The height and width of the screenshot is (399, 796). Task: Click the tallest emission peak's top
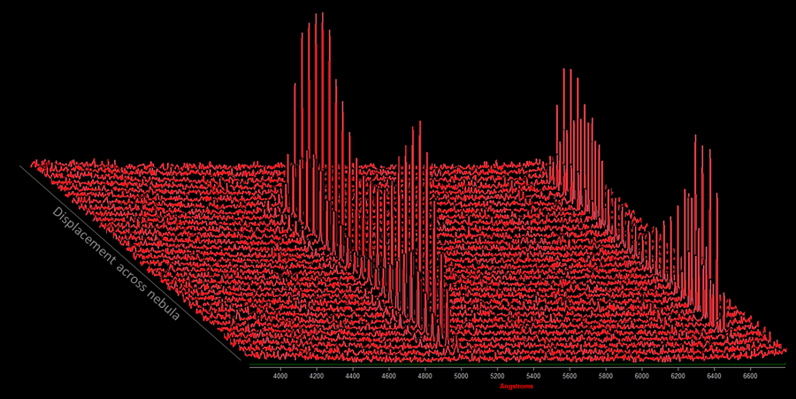coord(322,13)
